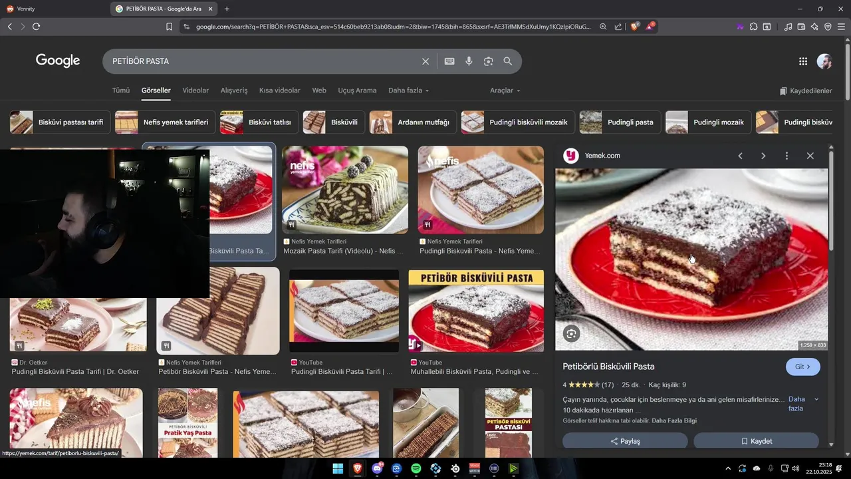851x479 pixels.
Task: Open the Kaydedilenler saved items link
Action: coord(806,90)
